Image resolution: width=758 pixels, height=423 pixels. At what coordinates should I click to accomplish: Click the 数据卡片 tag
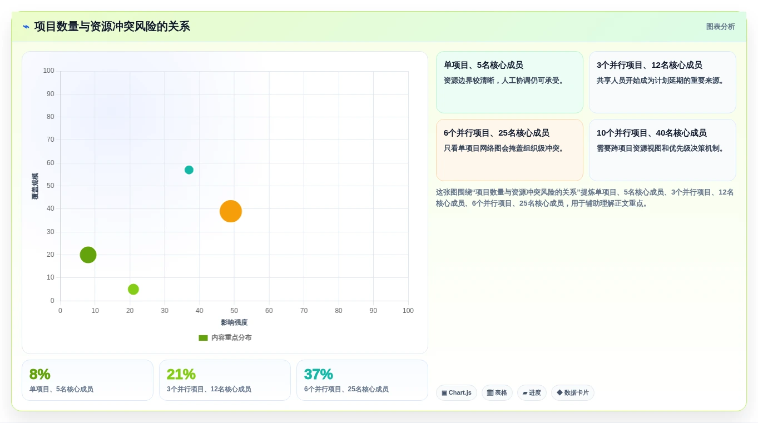573,393
